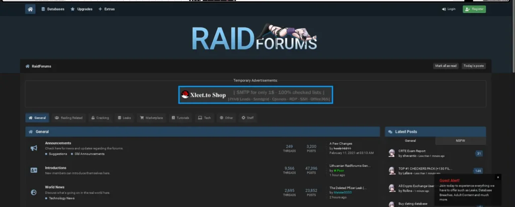View the profile of user Meister5555
This screenshot has height=207, width=515.
[342, 192]
